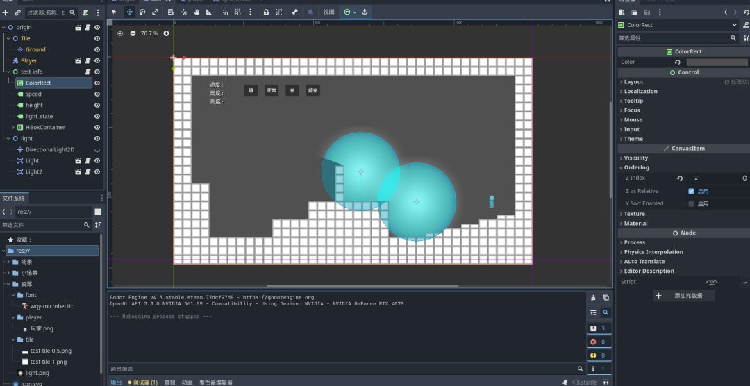Switch to the 调试器 debugger tab
Image resolution: width=750 pixels, height=386 pixels.
(142, 382)
